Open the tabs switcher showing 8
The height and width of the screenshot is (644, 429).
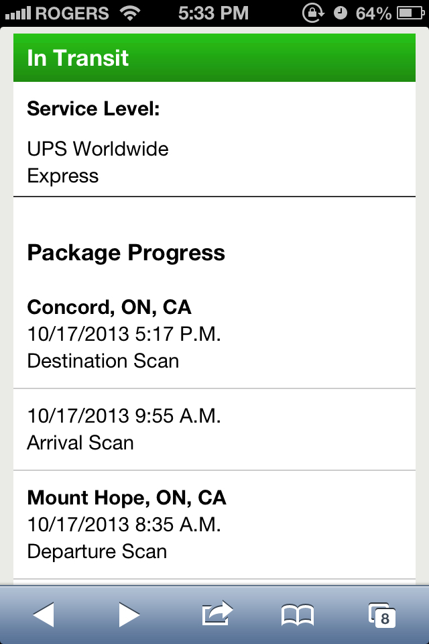(x=382, y=615)
